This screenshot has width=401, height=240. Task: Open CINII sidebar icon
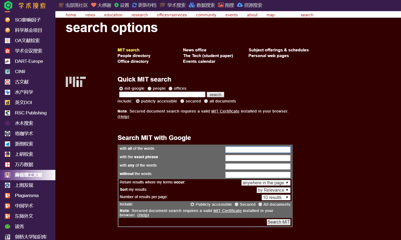pos(8,71)
